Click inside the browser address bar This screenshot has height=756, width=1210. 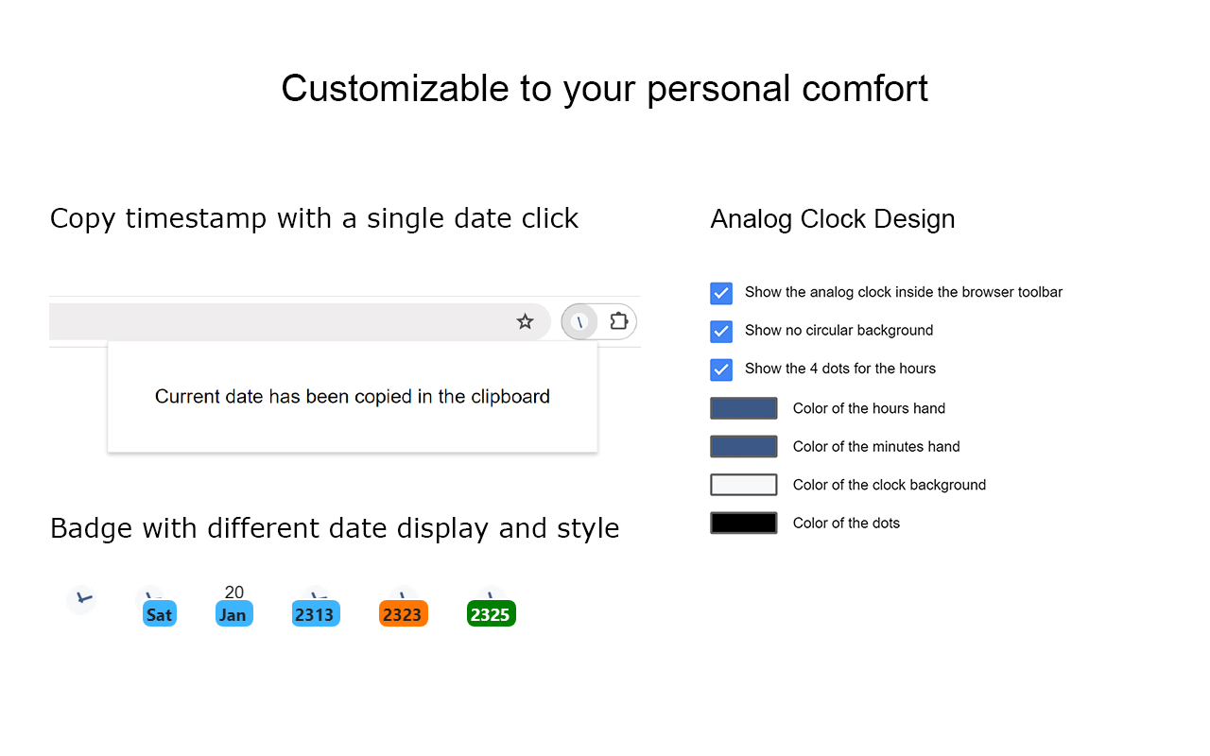point(284,321)
